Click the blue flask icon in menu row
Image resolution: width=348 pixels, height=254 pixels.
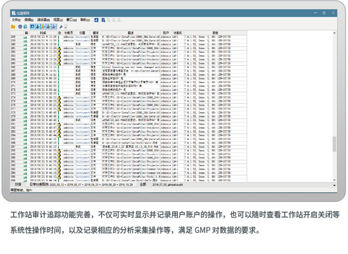point(103,20)
